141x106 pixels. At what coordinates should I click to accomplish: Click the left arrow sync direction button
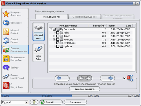coord(62,78)
